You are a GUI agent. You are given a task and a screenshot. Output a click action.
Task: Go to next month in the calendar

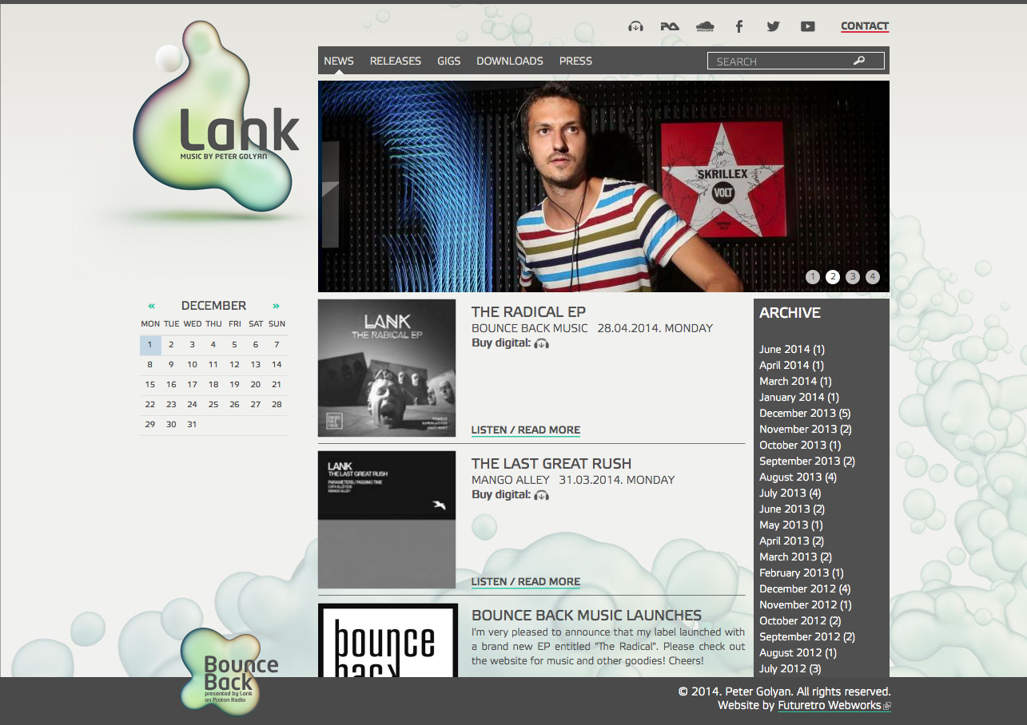point(276,305)
